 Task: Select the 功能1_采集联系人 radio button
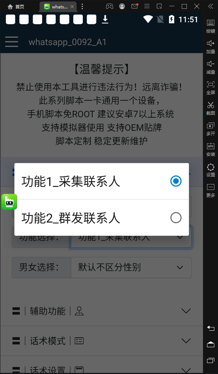click(176, 181)
